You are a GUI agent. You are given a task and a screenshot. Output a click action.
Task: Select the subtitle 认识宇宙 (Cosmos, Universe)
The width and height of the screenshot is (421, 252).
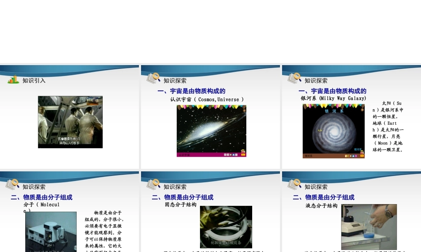click(207, 100)
